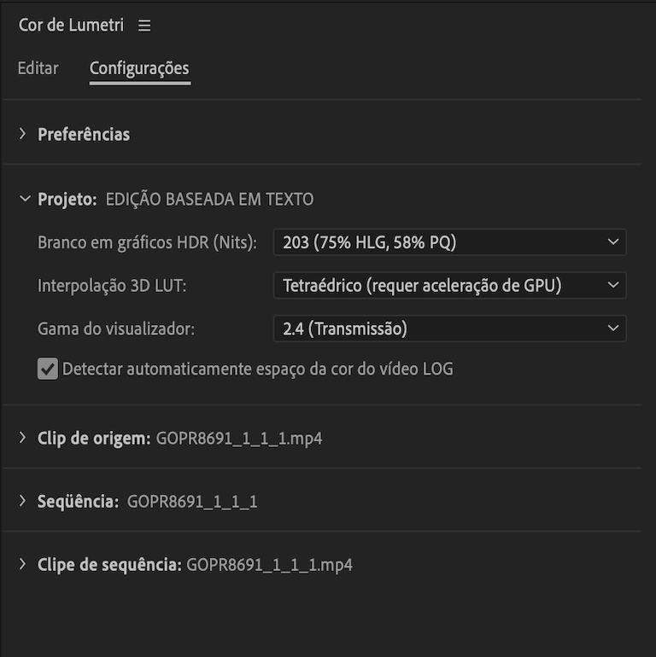Collapse the Projeto section chevron
The width and height of the screenshot is (656, 657).
coord(23,200)
